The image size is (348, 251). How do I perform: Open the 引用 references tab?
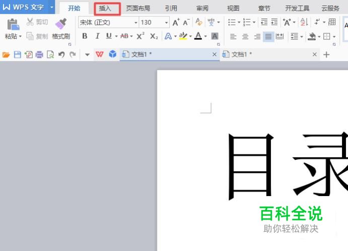pos(171,9)
